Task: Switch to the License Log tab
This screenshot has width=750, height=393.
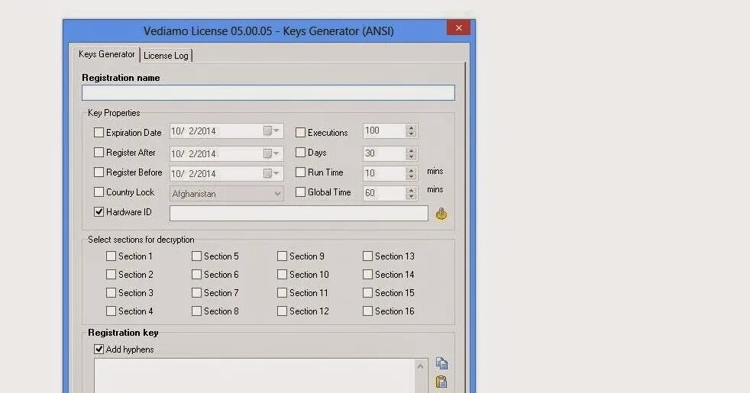Action: pos(166,56)
